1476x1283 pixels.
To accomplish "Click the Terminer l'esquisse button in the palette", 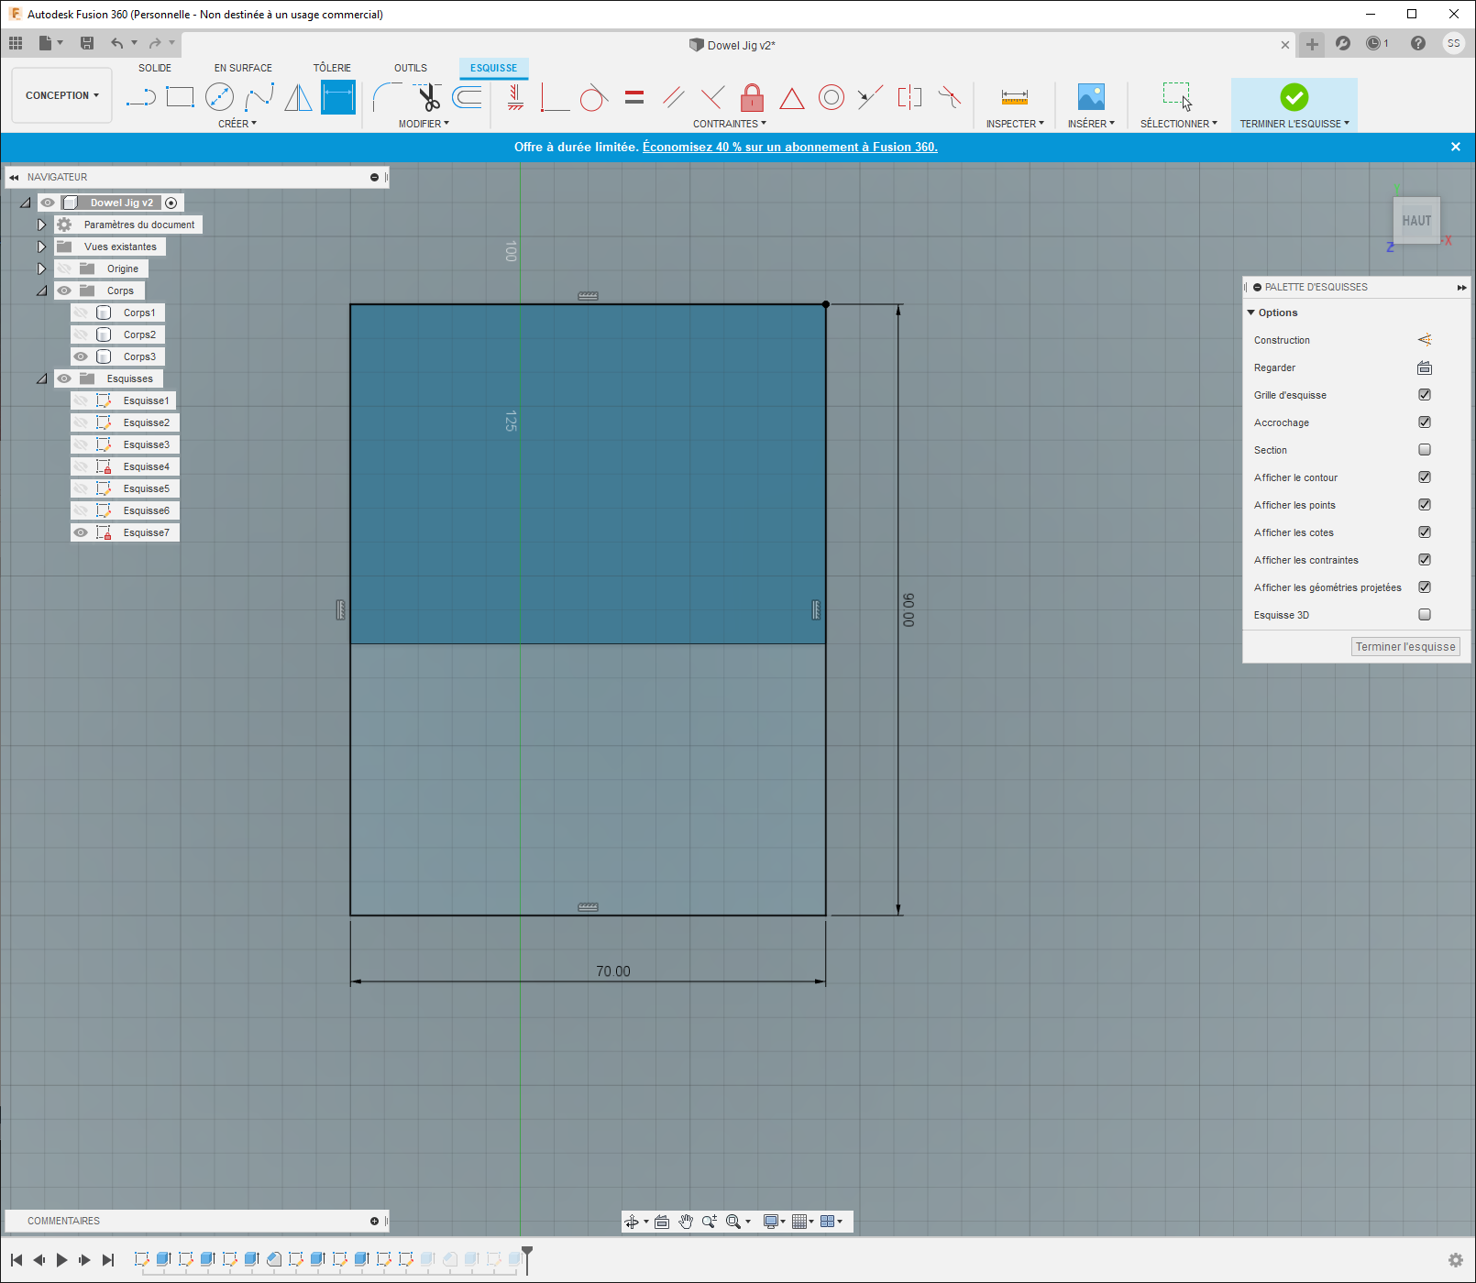I will pos(1404,646).
